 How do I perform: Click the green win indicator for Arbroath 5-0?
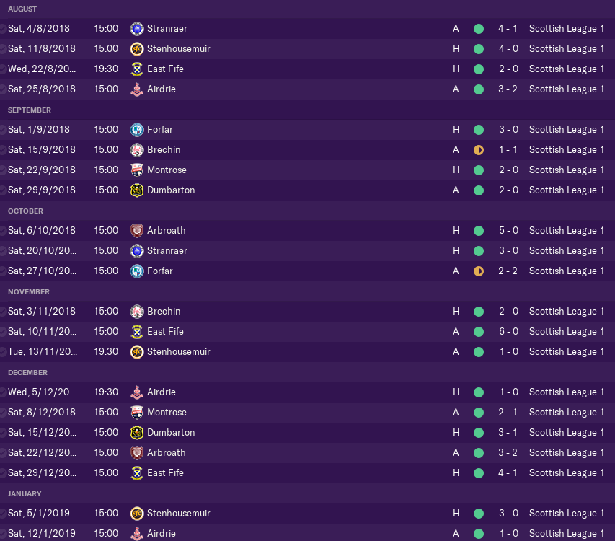click(479, 231)
